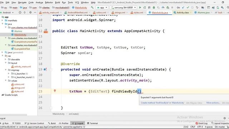The width and height of the screenshot is (229, 129).
Task: Collapse the res folder in project tree
Action: point(3,56)
